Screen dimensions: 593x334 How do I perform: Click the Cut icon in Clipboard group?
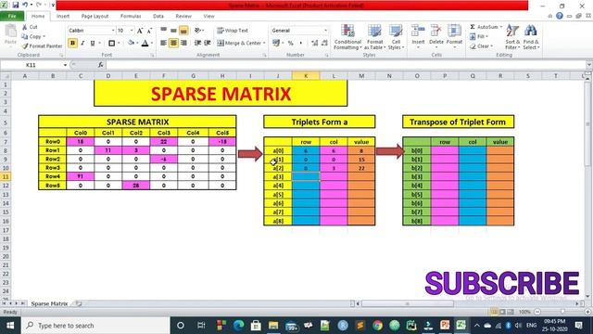coord(25,27)
